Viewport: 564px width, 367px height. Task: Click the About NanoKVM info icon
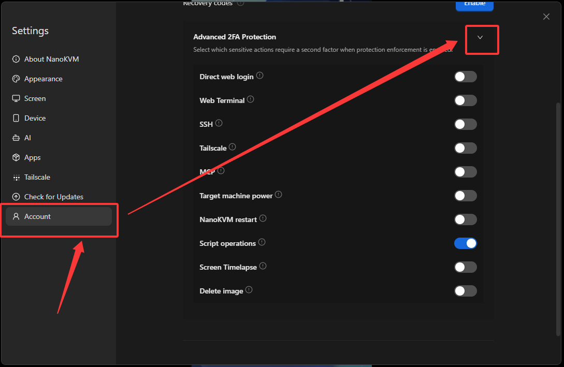pyautogui.click(x=16, y=59)
